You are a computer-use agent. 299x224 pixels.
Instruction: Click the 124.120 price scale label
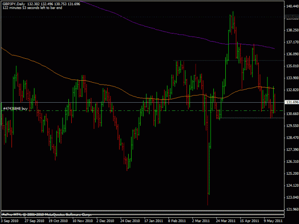coord(292,185)
